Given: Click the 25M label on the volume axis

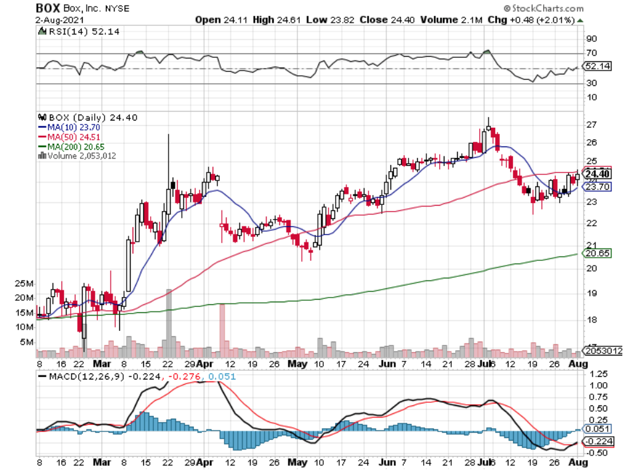Looking at the screenshot, I should [24, 284].
